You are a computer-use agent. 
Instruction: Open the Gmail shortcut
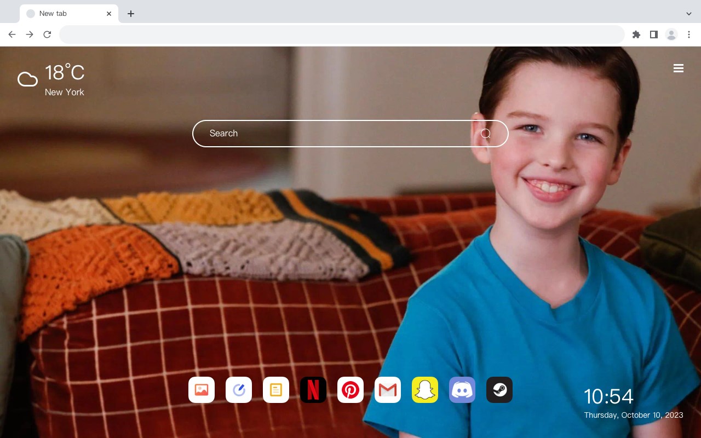pos(388,390)
